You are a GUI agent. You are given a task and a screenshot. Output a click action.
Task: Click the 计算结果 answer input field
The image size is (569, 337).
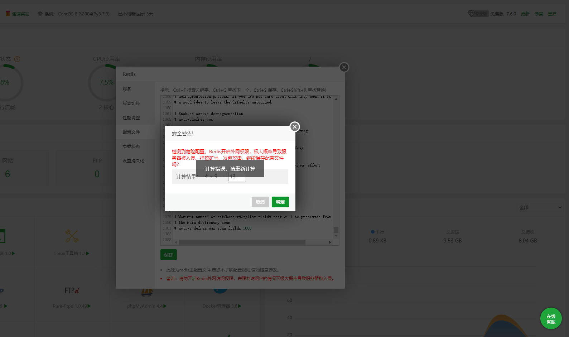click(237, 177)
